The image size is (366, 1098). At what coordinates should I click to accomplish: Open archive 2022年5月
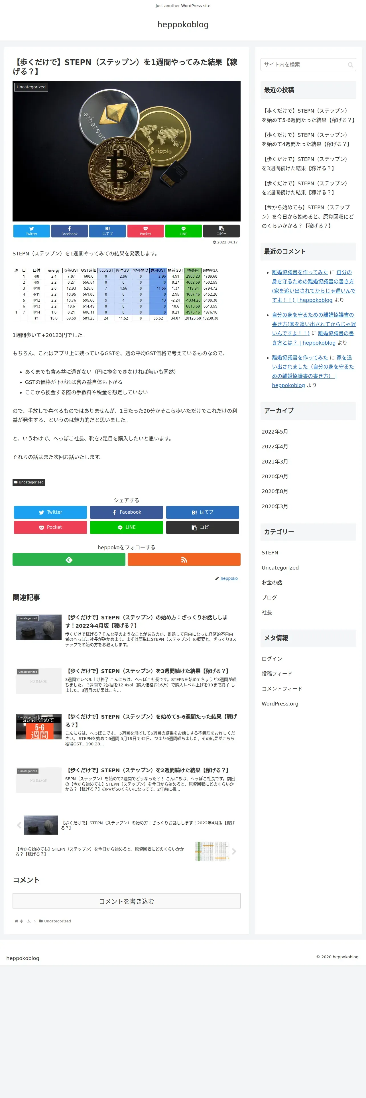(x=275, y=432)
